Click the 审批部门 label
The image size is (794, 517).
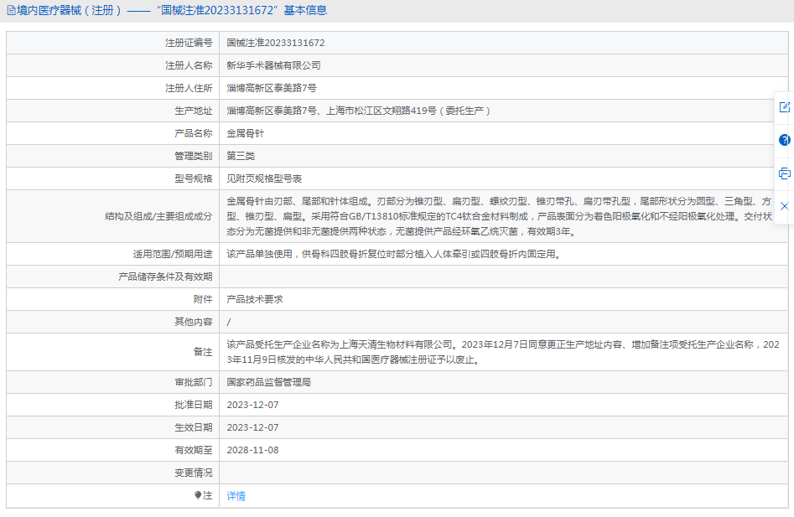[194, 382]
